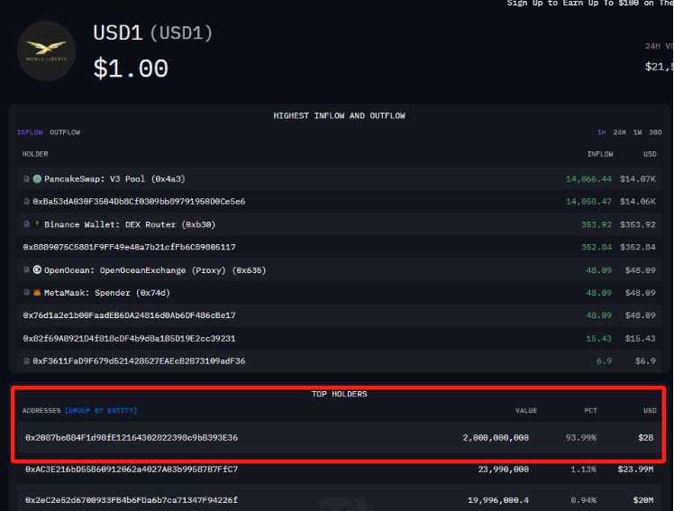Switch to the INFLOW tab

pos(30,132)
